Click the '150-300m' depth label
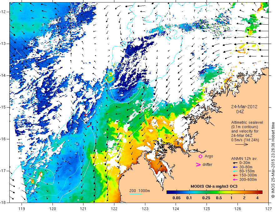275x212 pixels. click(248, 175)
